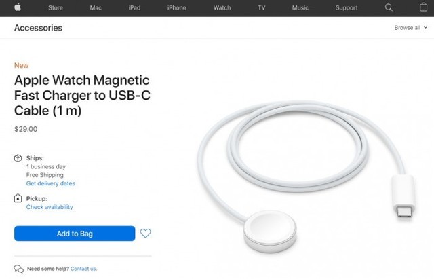Open the Watch menu item

[x=222, y=7]
